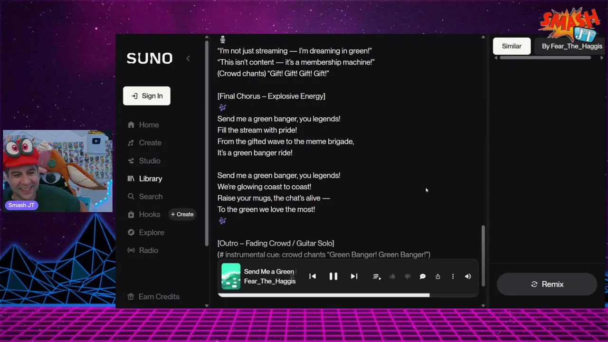Click the Create music note icon
This screenshot has width=608, height=342.
(131, 142)
